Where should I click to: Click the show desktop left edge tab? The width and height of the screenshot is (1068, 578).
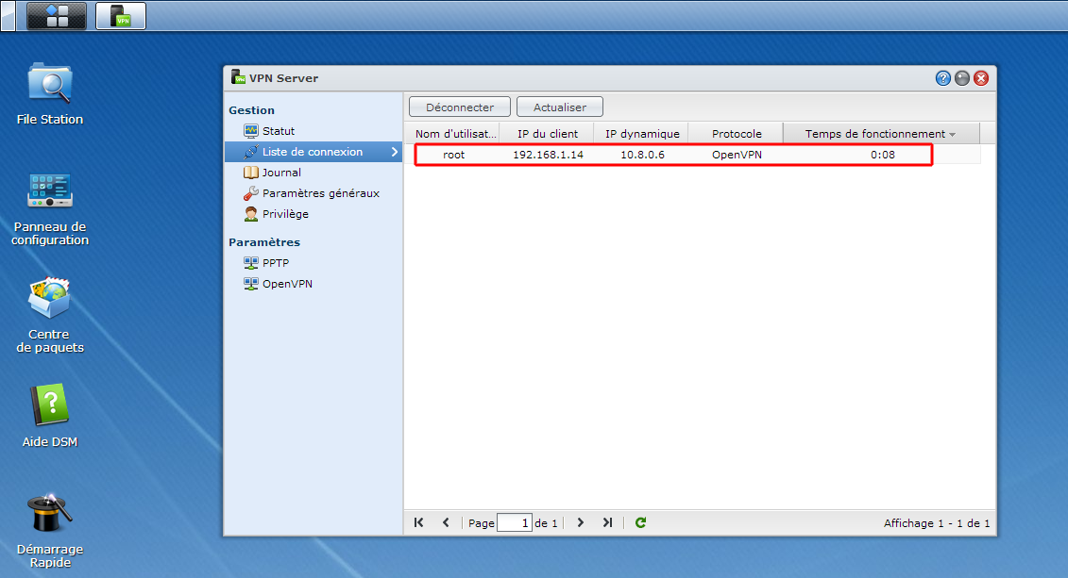click(8, 16)
